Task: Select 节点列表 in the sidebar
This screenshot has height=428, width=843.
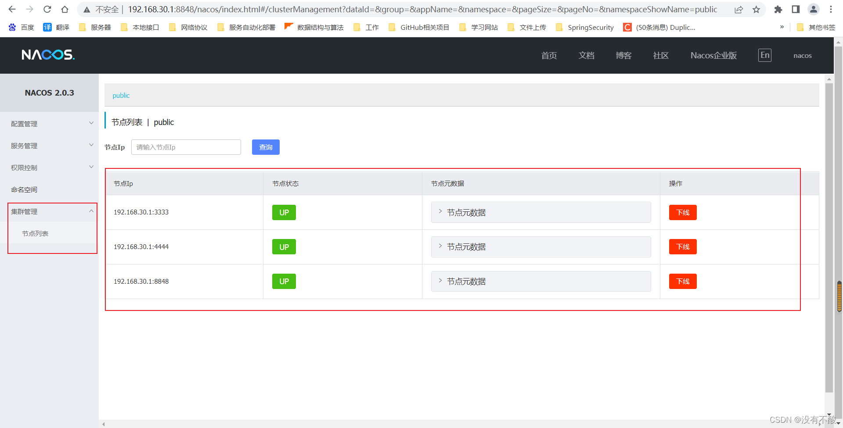Action: [49, 233]
